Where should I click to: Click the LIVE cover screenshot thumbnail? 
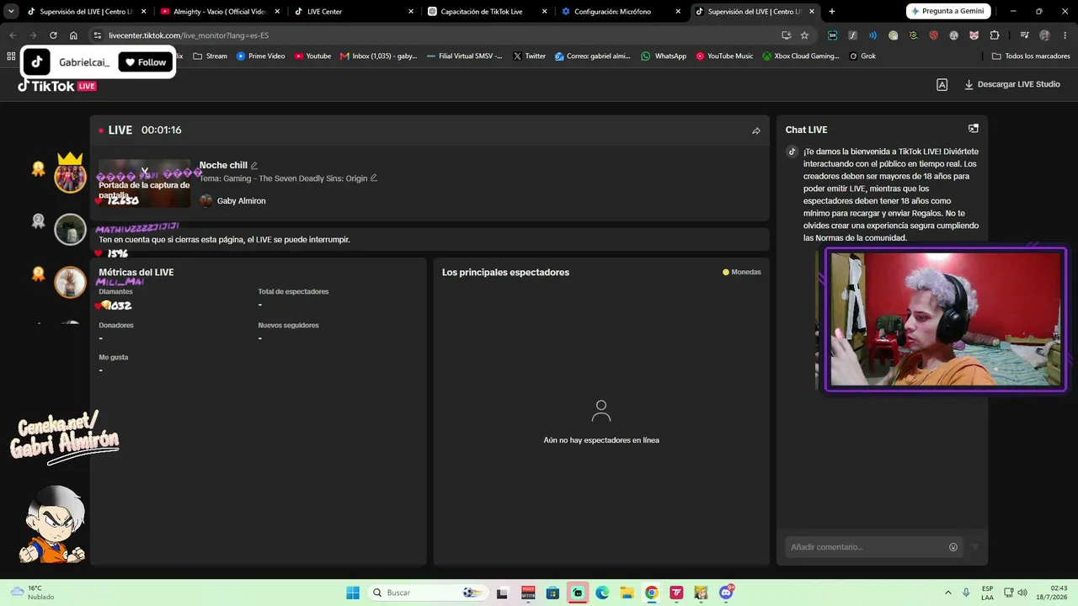coord(144,183)
